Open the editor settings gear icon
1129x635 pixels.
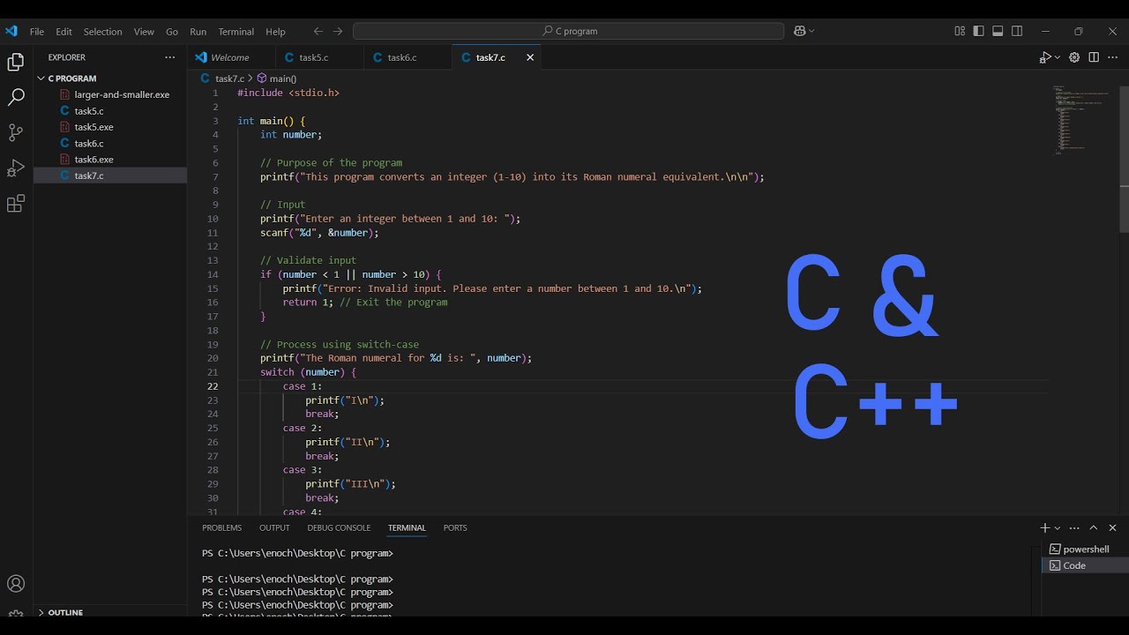coord(1074,57)
